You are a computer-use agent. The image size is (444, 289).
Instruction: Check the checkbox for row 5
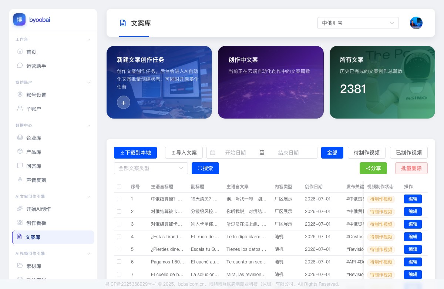click(119, 249)
